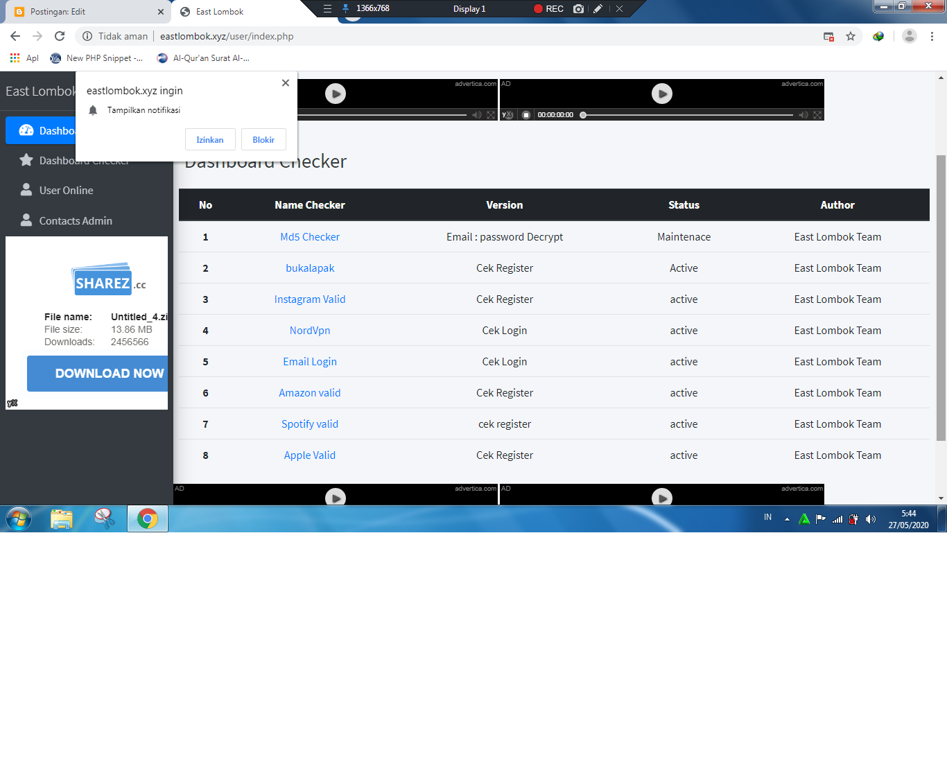This screenshot has height=768, width=947.
Task: Open the Al-Qur'an Surat bookmark
Action: tap(203, 58)
